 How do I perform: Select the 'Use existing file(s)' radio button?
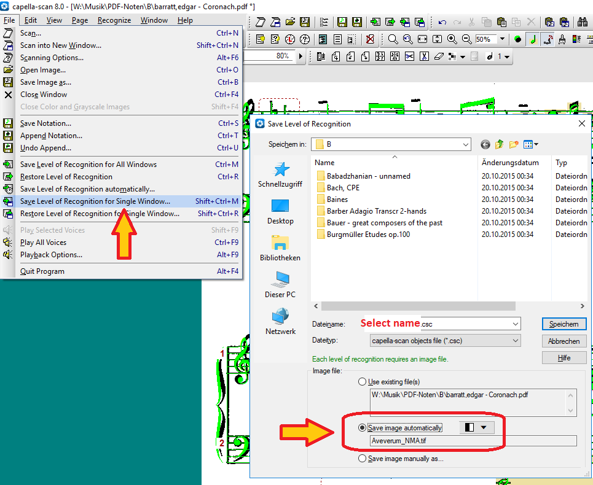pyautogui.click(x=363, y=382)
